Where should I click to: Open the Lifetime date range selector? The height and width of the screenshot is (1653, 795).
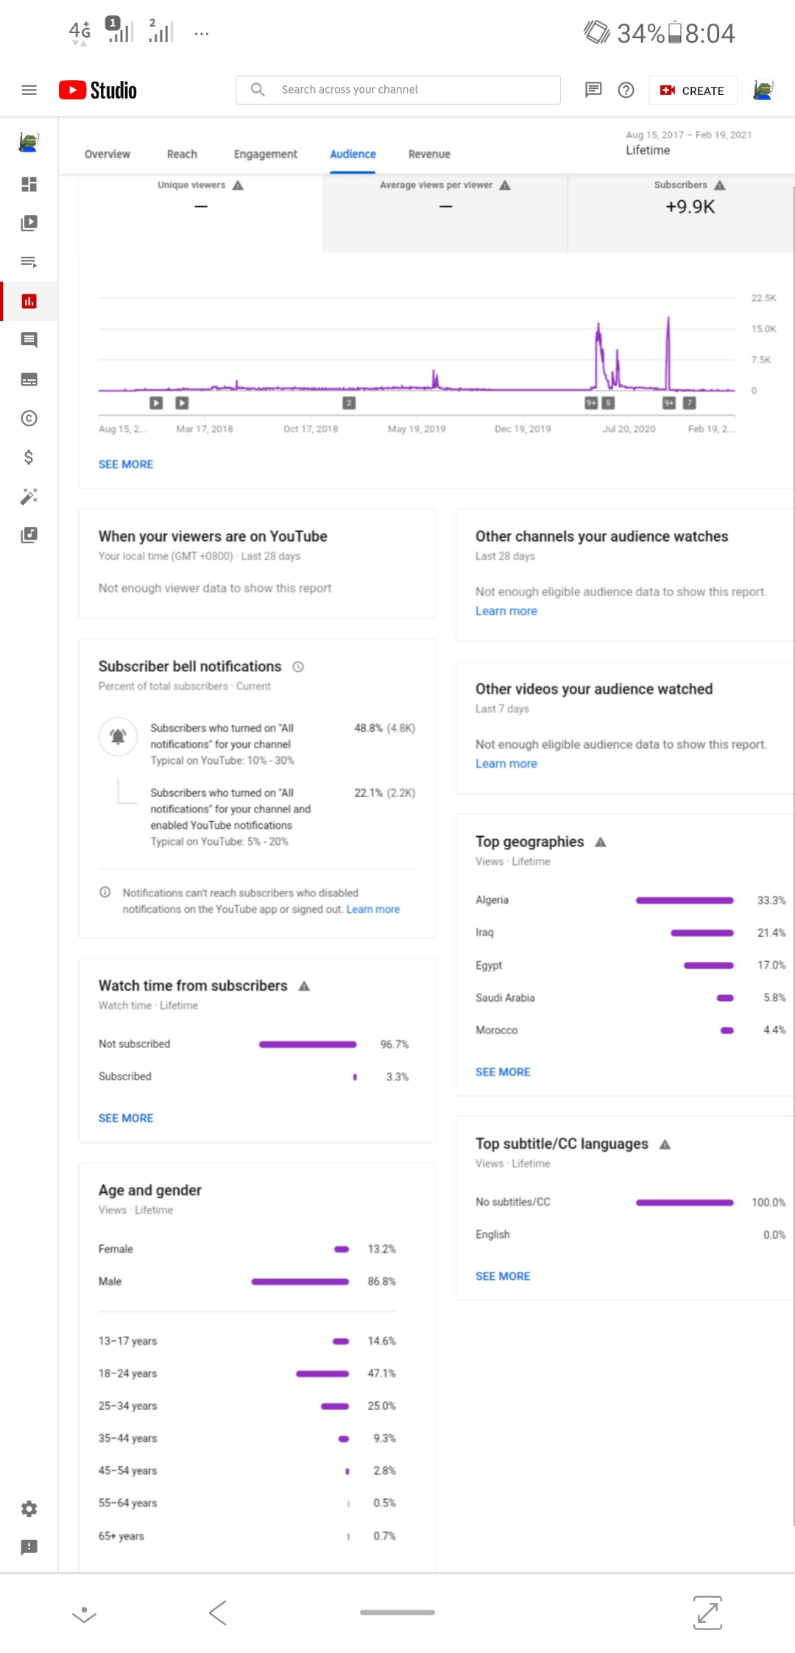(688, 143)
